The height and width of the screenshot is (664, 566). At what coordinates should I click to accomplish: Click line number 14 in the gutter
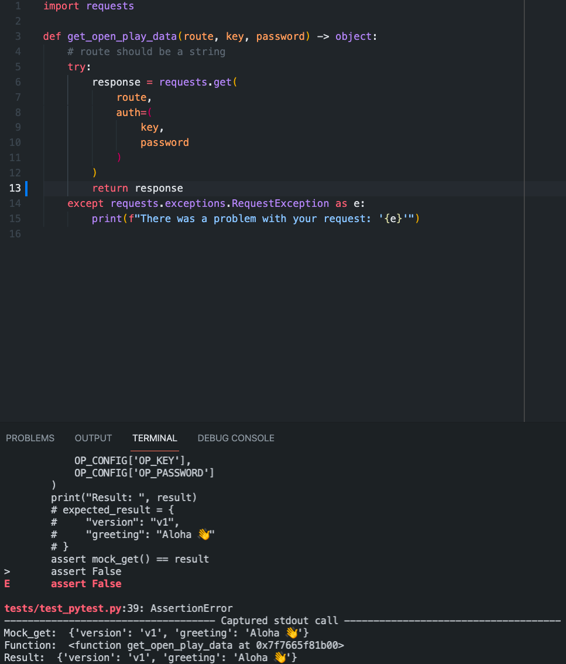pos(15,203)
